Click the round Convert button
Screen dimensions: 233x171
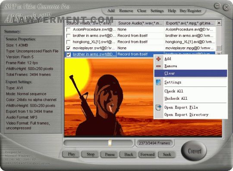[194, 151]
